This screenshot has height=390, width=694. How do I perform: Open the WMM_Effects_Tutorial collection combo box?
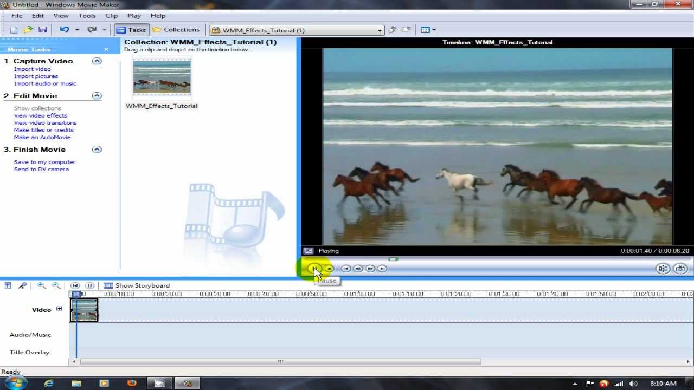297,30
